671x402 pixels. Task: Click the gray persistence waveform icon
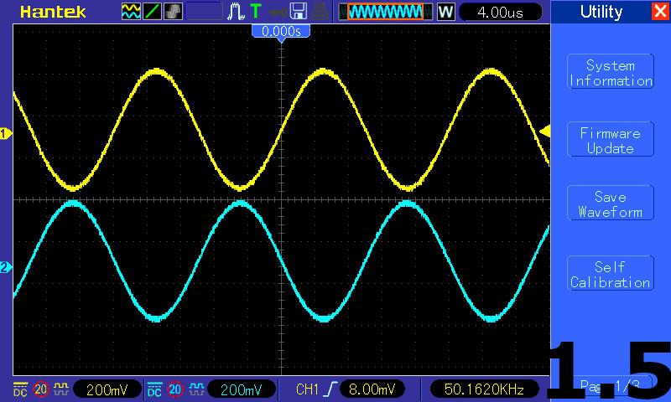pos(173,12)
